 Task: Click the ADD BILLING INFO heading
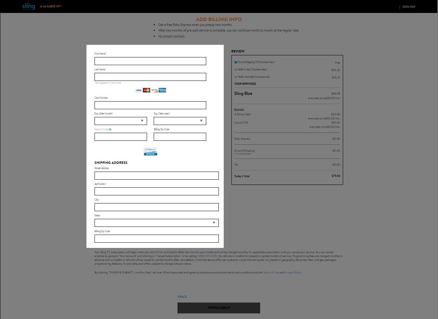click(x=219, y=19)
